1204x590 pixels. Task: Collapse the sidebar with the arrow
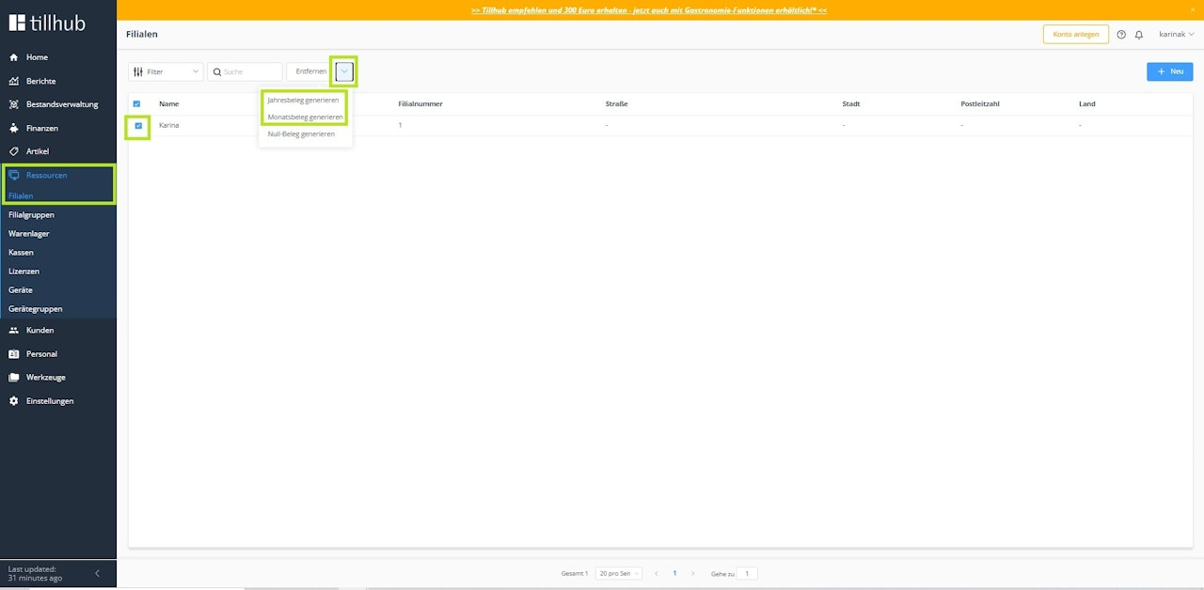97,573
